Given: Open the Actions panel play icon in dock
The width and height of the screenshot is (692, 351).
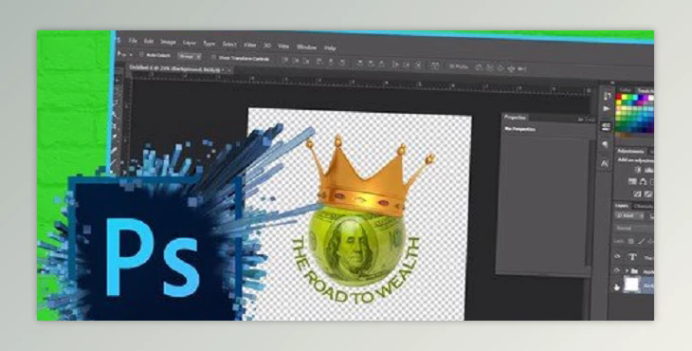Looking at the screenshot, I should coord(607,108).
